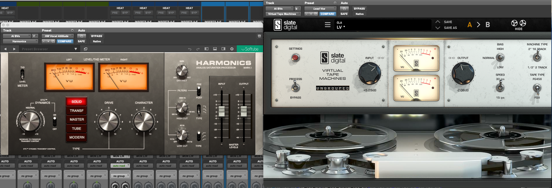
Task: Toggle Softube bottom panel layout icon
Action: [x=215, y=49]
